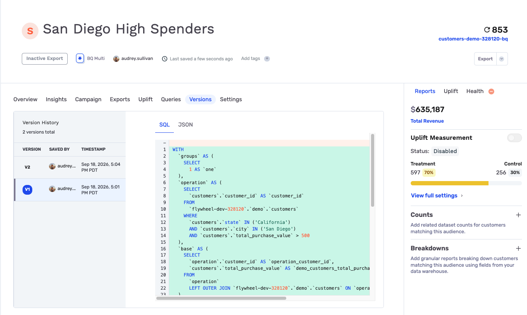Image resolution: width=527 pixels, height=315 pixels.
Task: Click the audrey.sullivan avatar in header
Action: (116, 59)
